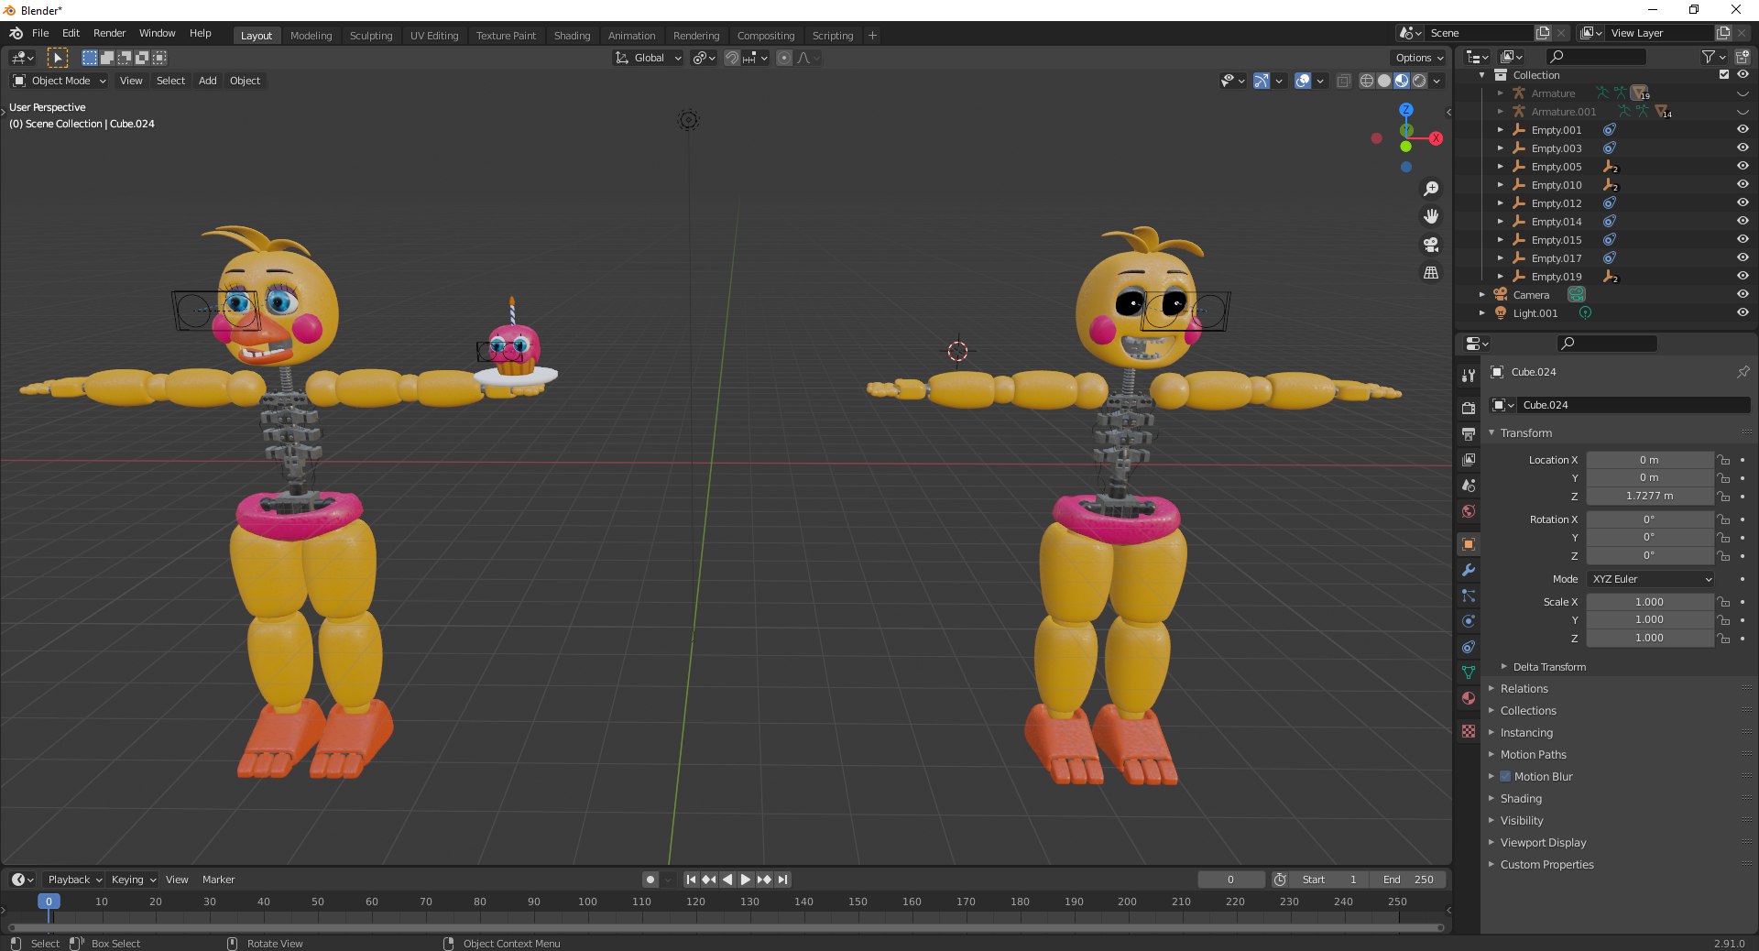Click the new collection icon in outliner
Viewport: 1759px width, 951px height.
[x=1743, y=57]
